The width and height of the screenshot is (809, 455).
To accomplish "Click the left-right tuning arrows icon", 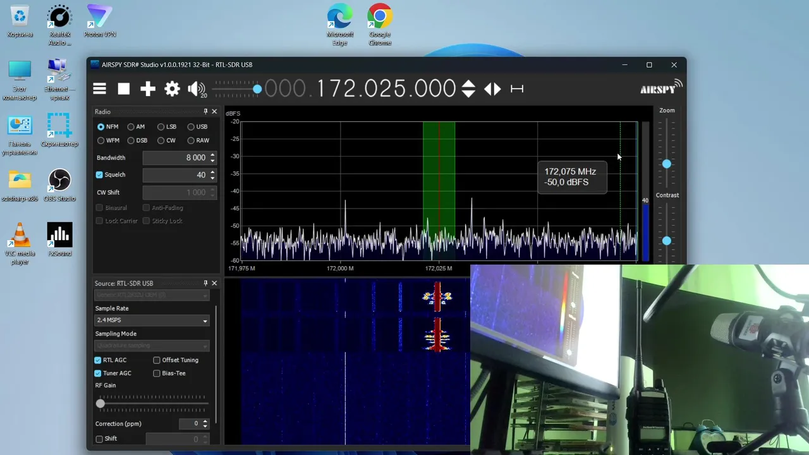I will click(492, 89).
